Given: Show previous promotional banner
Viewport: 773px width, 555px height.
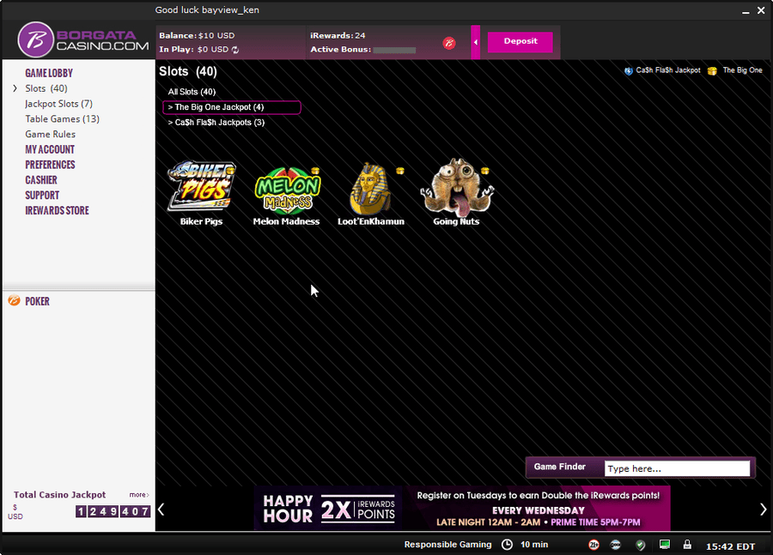Looking at the screenshot, I should (x=161, y=510).
